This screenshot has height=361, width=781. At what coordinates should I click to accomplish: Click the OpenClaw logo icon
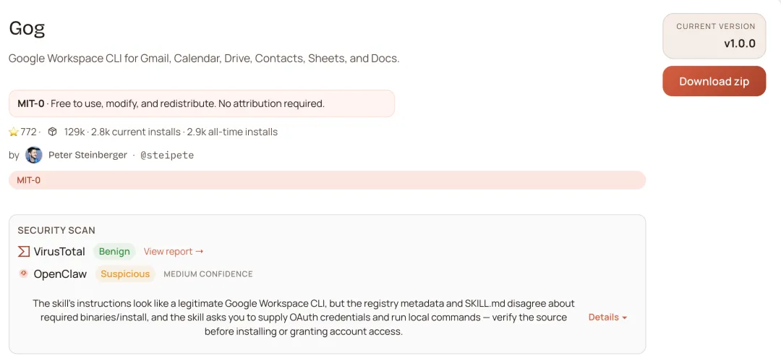(x=24, y=273)
